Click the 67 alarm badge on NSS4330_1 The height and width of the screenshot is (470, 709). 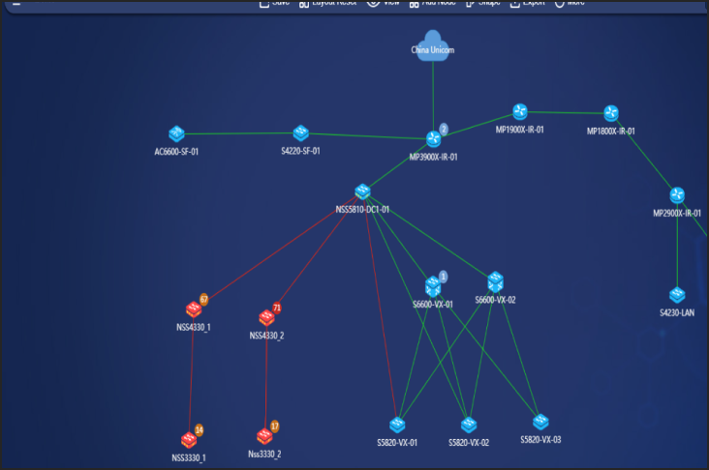click(203, 300)
